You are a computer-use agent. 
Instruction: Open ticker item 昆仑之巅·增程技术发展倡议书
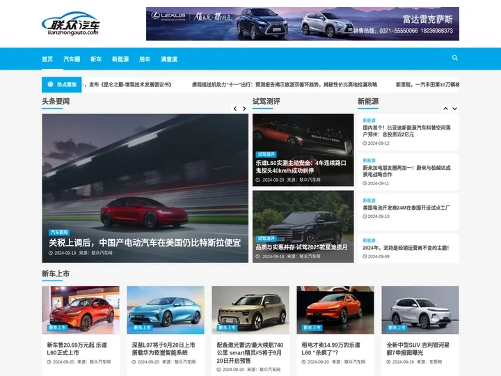point(127,85)
